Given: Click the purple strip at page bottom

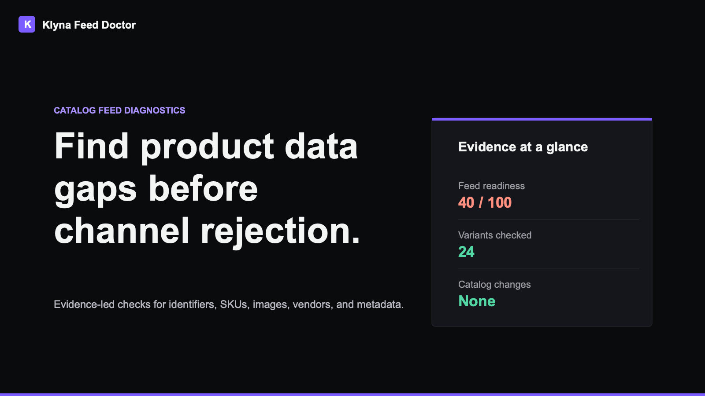Looking at the screenshot, I should click(x=352, y=395).
